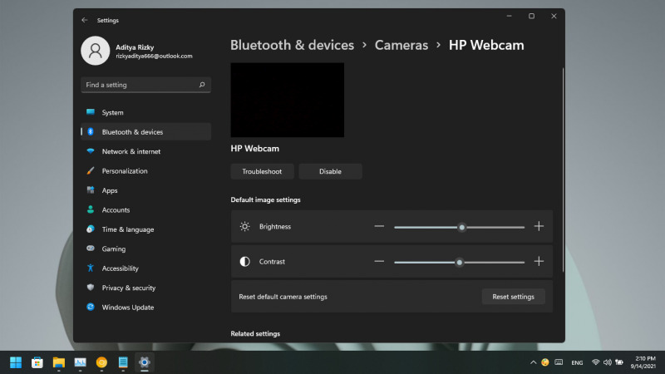
Task: Click the Wi-Fi tray icon
Action: coord(595,362)
